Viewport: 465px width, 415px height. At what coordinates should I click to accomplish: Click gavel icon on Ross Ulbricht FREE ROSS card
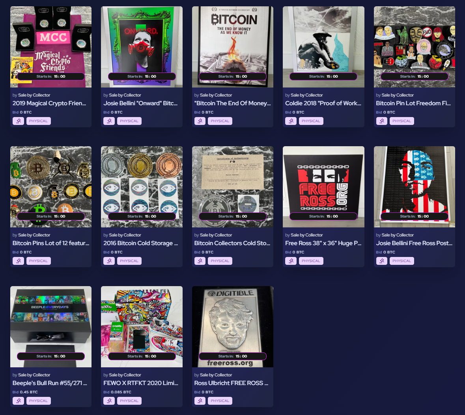click(200, 401)
